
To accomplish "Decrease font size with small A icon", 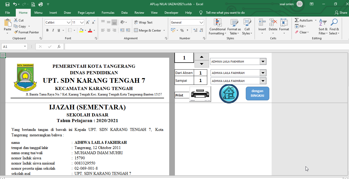I will pos(94,23).
